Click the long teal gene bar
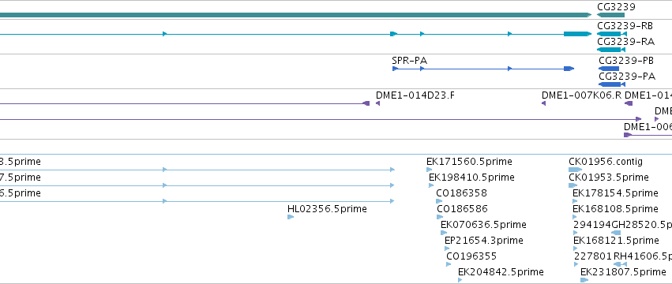 (295, 15)
